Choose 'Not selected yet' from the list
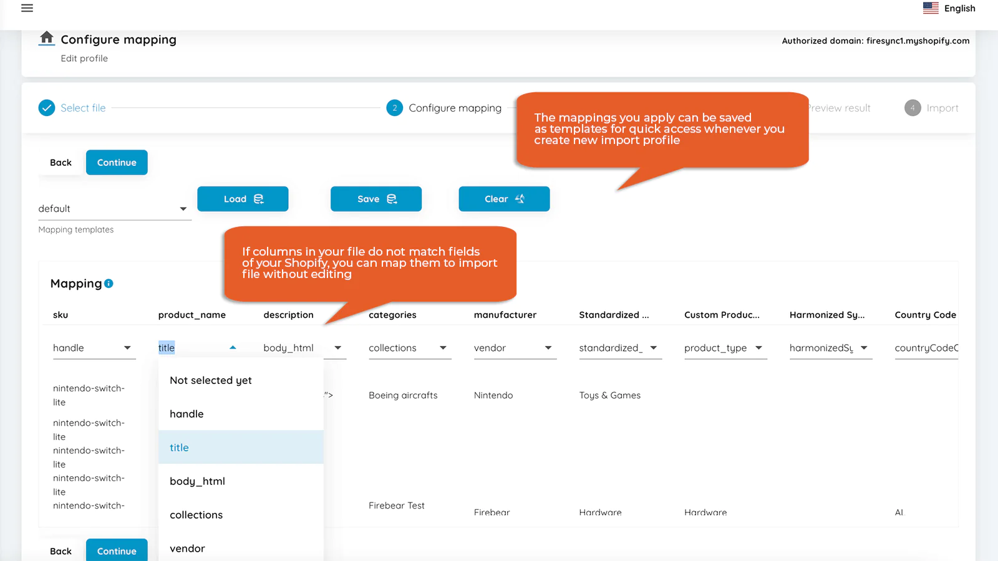998x561 pixels. 211,380
